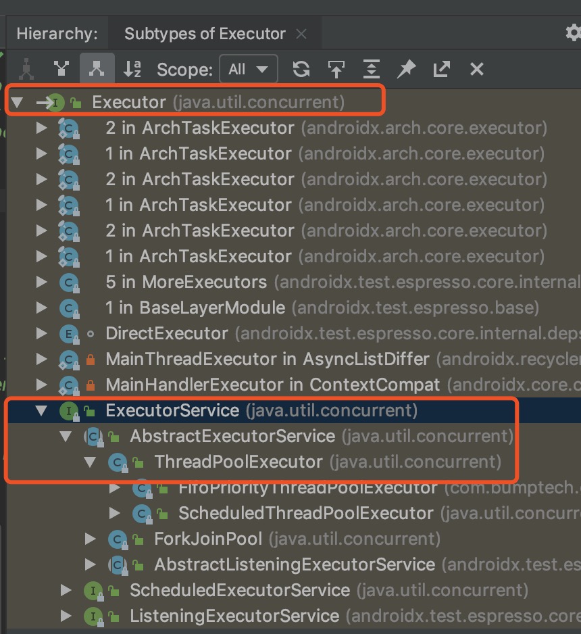Select the DirectExecutor row text
Viewport: 581px width, 634px height.
coord(343,334)
